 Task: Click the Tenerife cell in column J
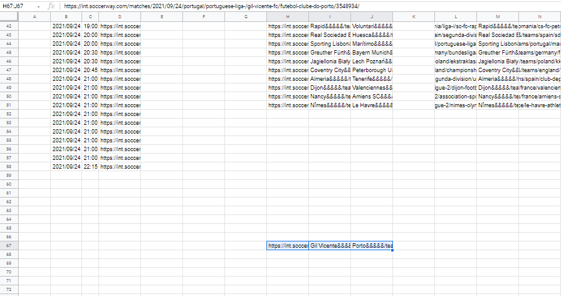click(372, 79)
